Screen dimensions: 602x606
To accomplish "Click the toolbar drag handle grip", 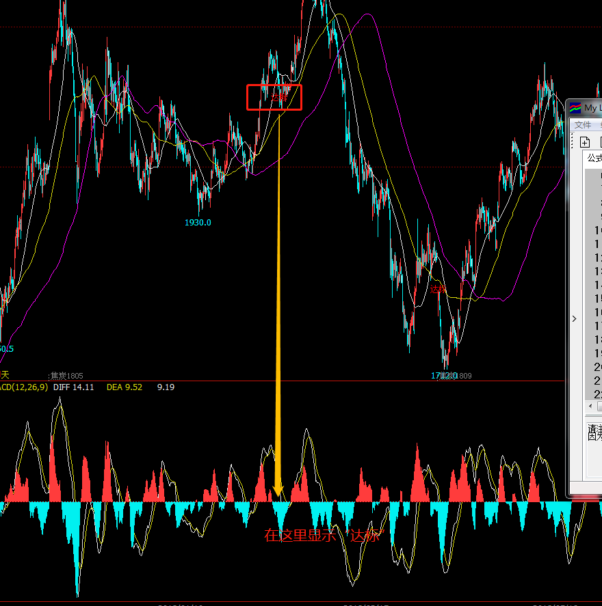I will pyautogui.click(x=572, y=142).
